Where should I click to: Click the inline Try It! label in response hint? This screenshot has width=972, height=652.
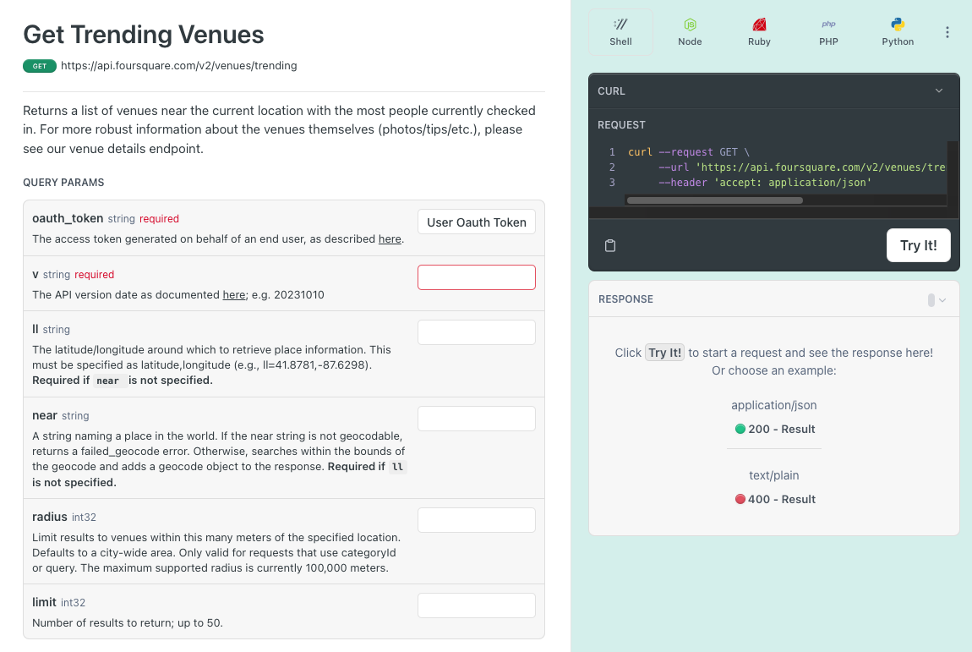(x=664, y=353)
